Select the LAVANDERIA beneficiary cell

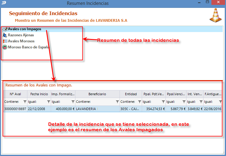pyautogui.click(x=97, y=109)
